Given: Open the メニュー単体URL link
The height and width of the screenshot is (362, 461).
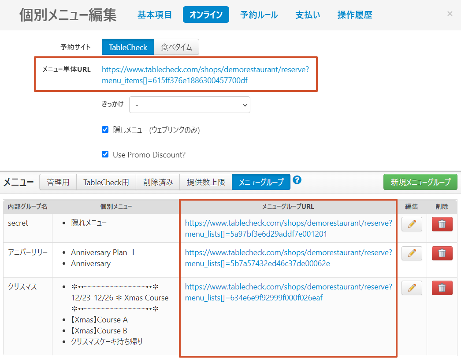Looking at the screenshot, I should pos(205,75).
